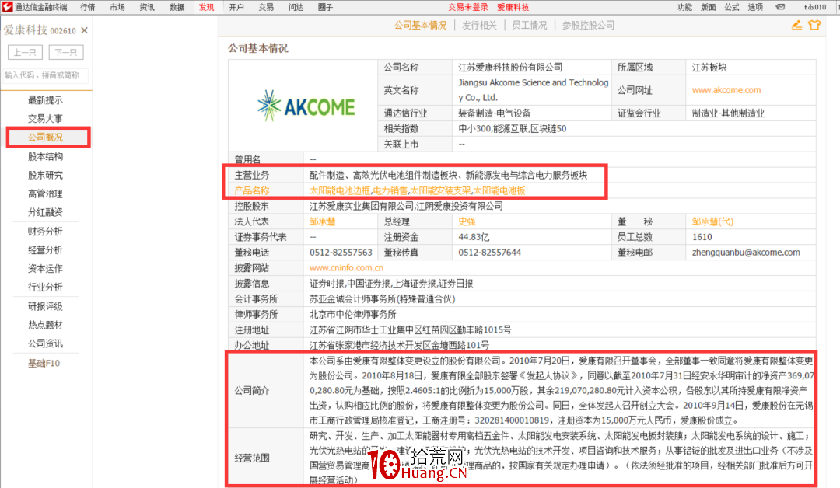Open the 数据 menu
This screenshot has width=840, height=488.
click(177, 7)
